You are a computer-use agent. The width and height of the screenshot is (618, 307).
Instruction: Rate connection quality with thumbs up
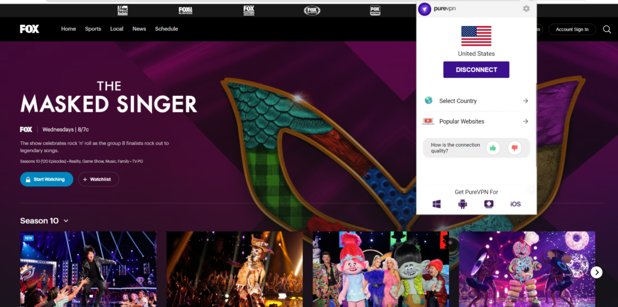coord(492,148)
